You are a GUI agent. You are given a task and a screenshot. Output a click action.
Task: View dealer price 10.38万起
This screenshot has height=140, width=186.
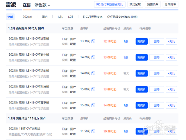pos(110,131)
